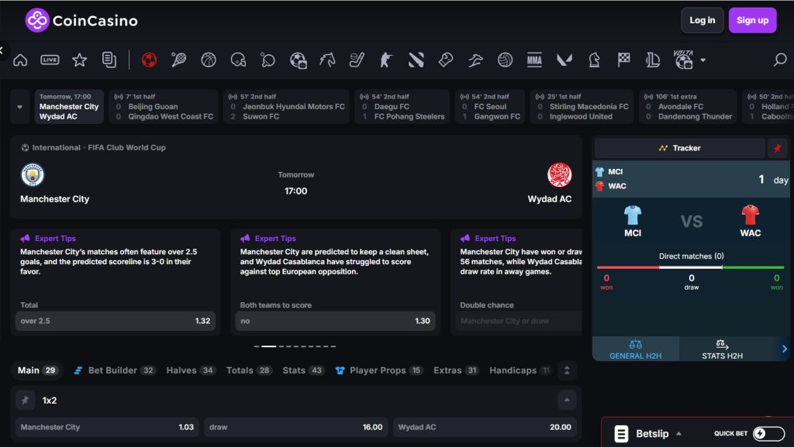The image size is (794, 447).
Task: Open the LIVE events icon
Action: 50,60
